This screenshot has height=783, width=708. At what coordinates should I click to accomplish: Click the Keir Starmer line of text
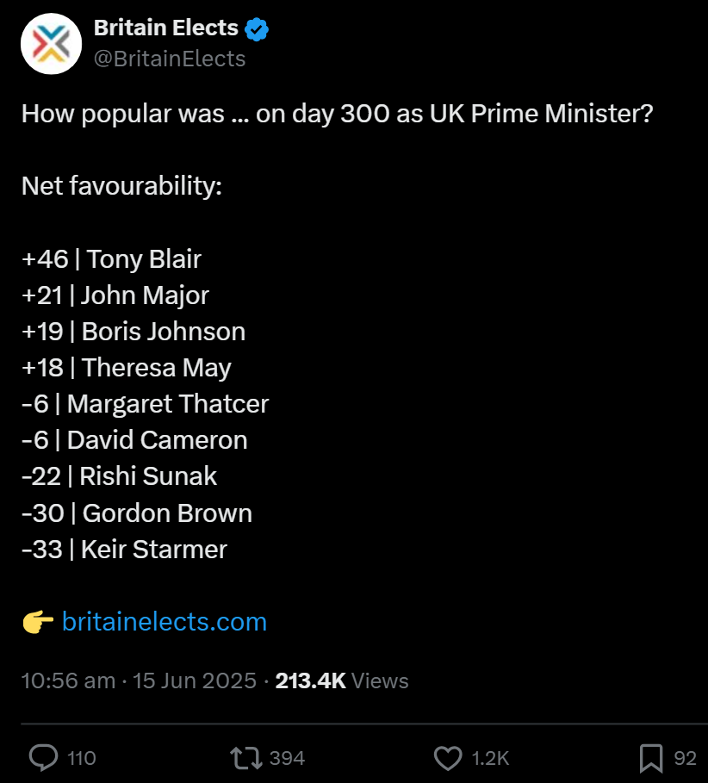coord(124,550)
